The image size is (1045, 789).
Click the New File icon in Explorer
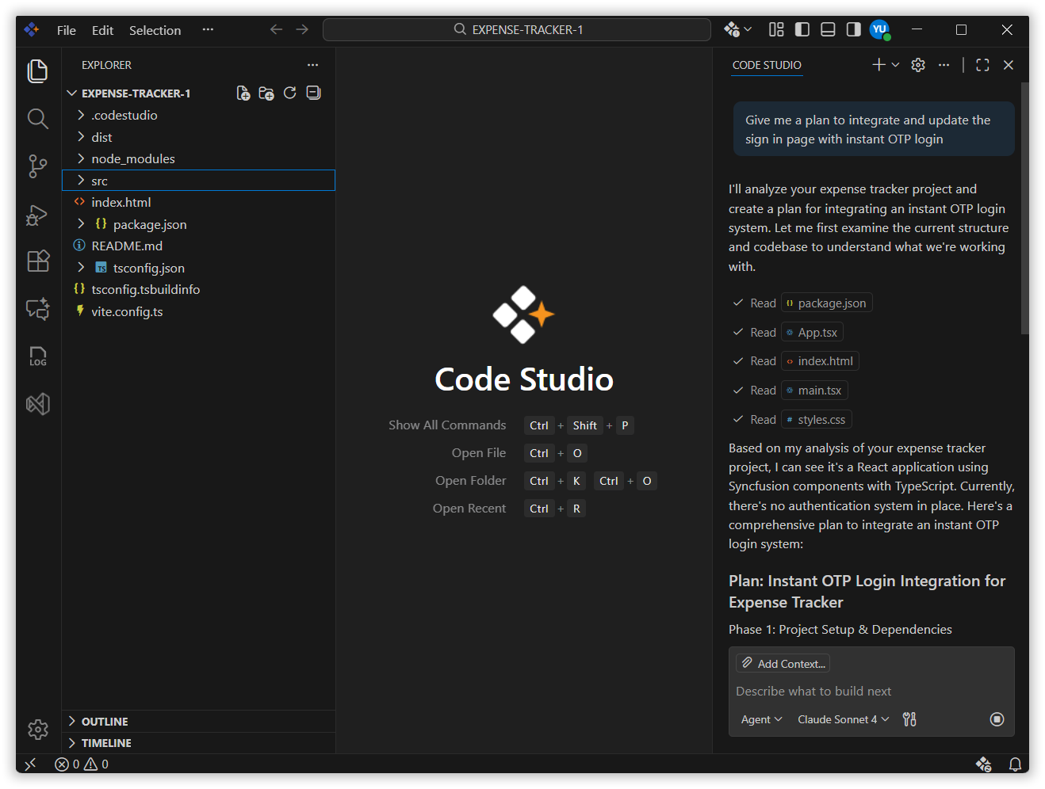pyautogui.click(x=243, y=93)
